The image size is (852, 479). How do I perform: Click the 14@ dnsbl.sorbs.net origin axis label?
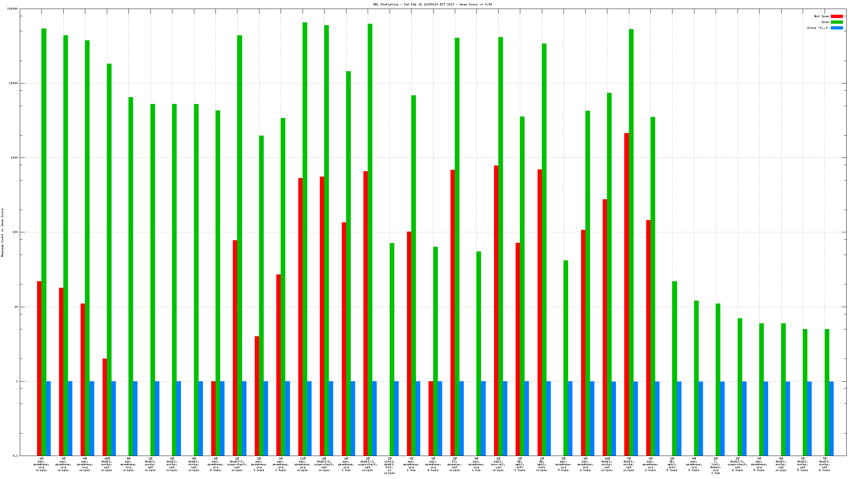[x=607, y=464]
